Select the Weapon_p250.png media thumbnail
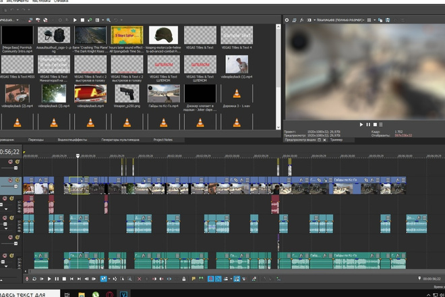Image resolution: width=445 pixels, height=297 pixels. [127, 96]
